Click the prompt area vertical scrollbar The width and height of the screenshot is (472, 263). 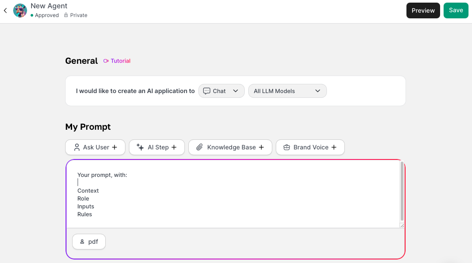pyautogui.click(x=402, y=191)
